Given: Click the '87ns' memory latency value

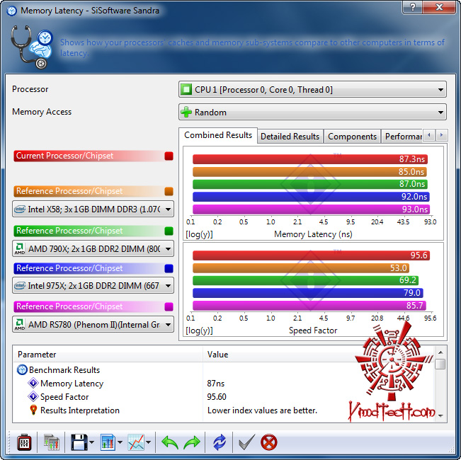Looking at the screenshot, I should click(215, 384).
